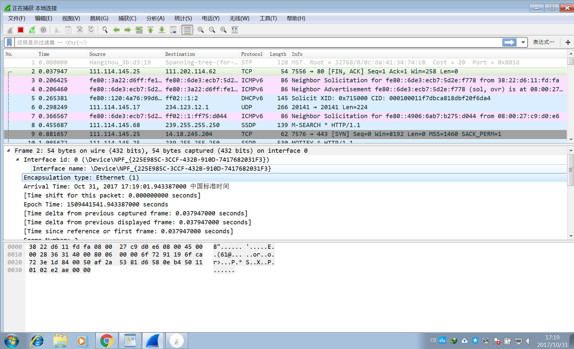Image resolution: width=574 pixels, height=349 pixels.
Task: Select packet 9 TCP SYN to 14.18.245.204
Action: (x=285, y=134)
